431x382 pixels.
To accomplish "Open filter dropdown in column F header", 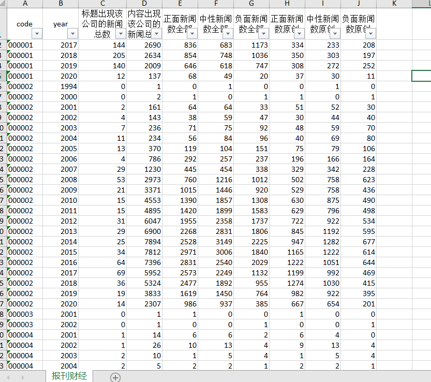I will (x=228, y=34).
